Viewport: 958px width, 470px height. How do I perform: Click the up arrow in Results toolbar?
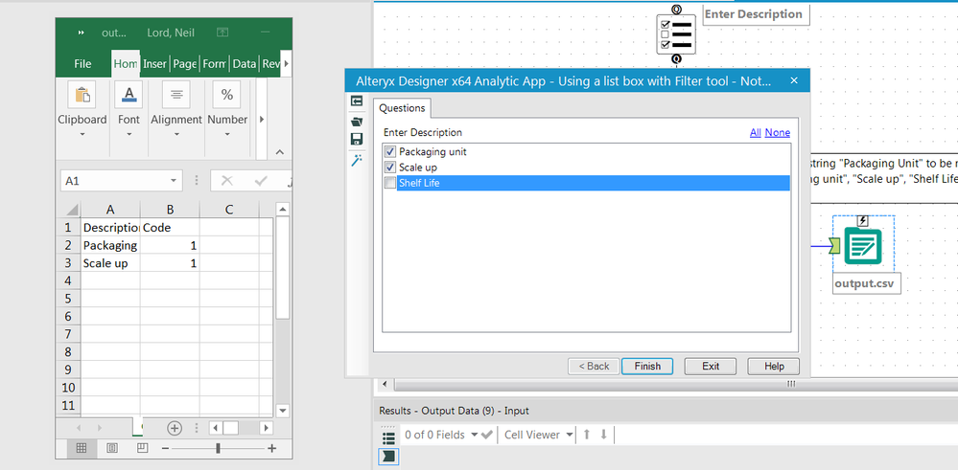587,435
